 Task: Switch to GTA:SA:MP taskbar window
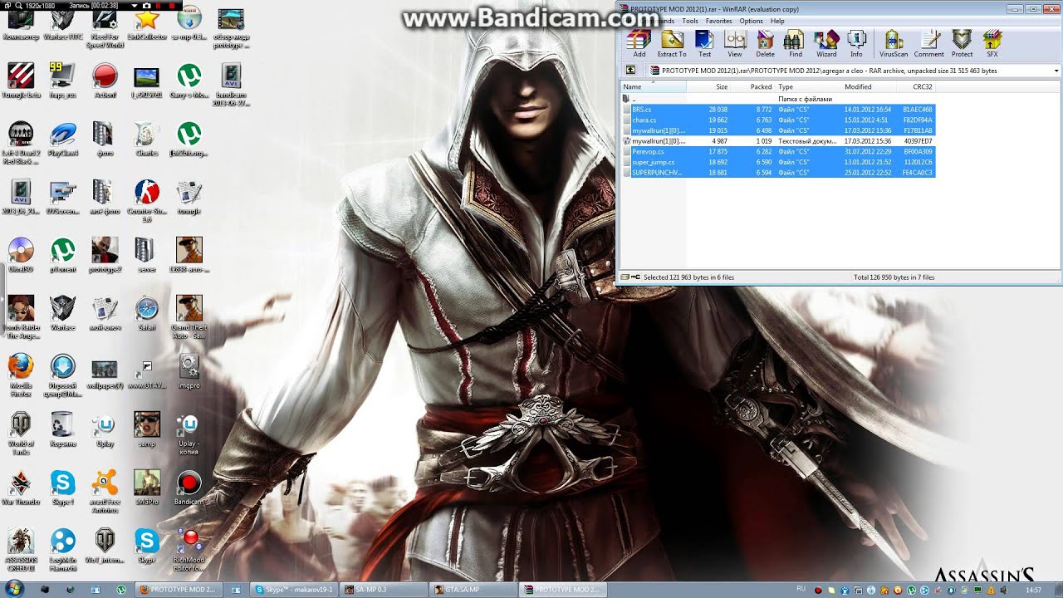point(472,589)
